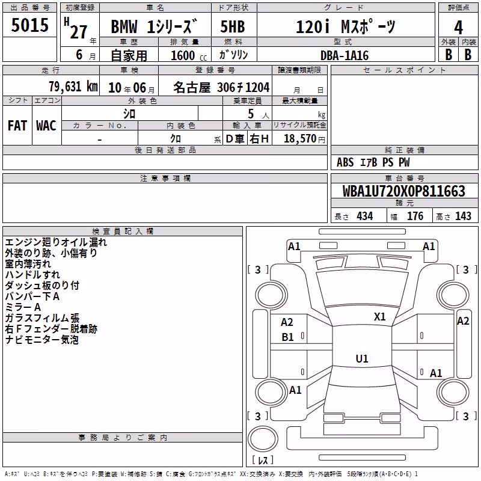Image resolution: width=481 pixels, height=481 pixels.
Task: Click the steering position 右H
Action: click(259, 139)
